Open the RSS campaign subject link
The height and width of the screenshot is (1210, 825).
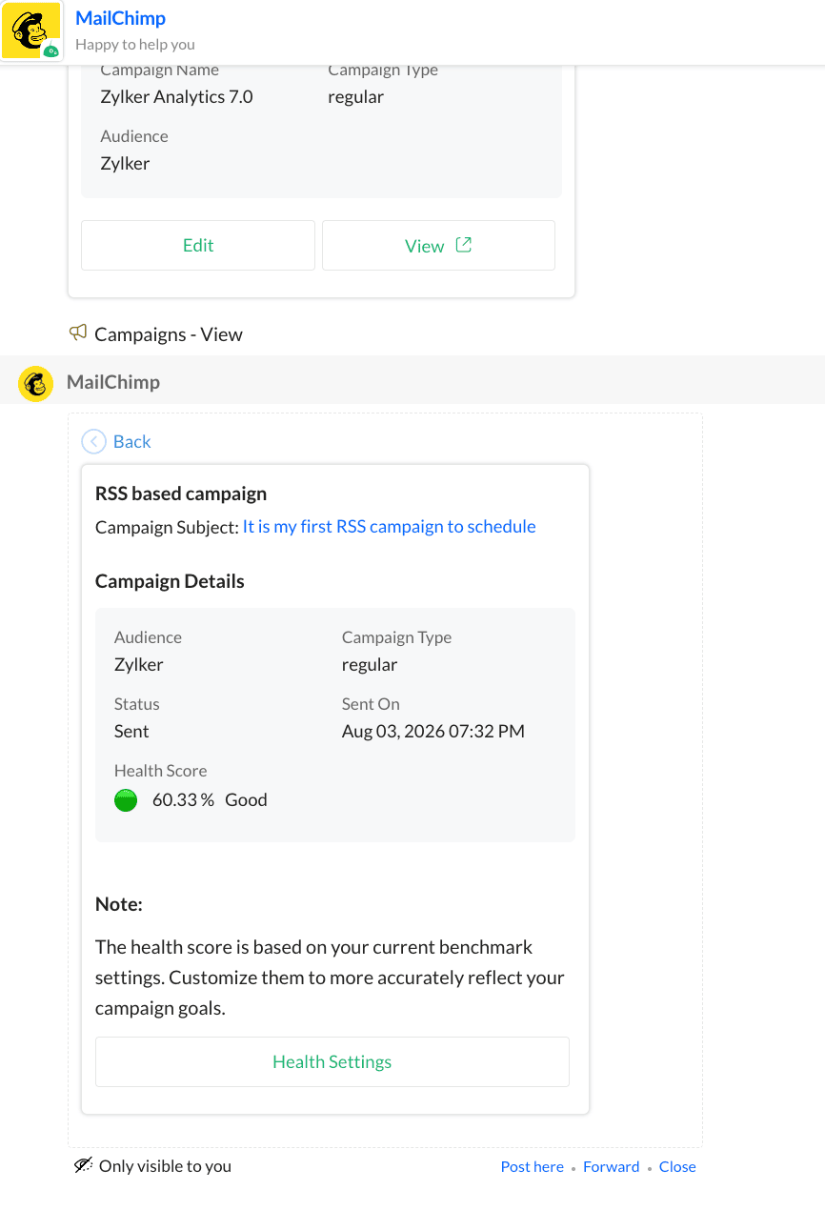pyautogui.click(x=390, y=526)
